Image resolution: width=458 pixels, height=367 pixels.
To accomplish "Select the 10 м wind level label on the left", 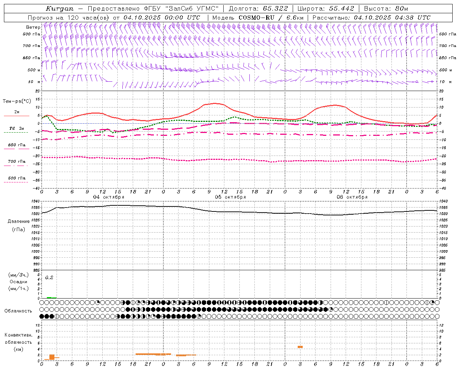I will pos(34,82).
